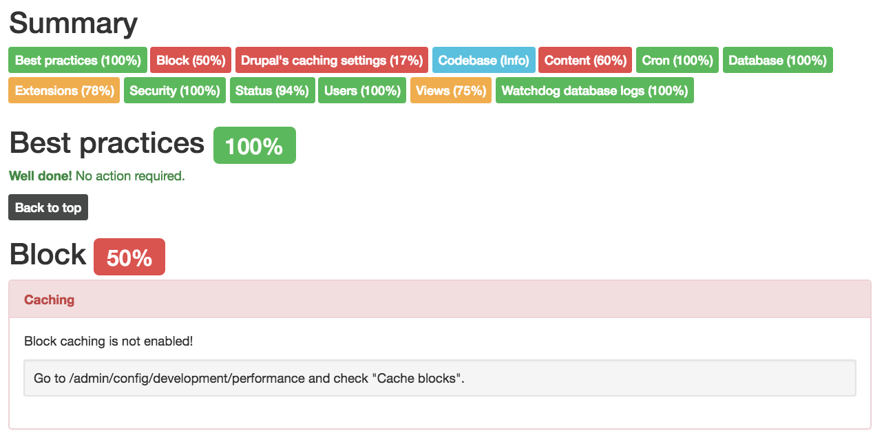Open the Status (94%) badge
Image resolution: width=884 pixels, height=442 pixels.
pyautogui.click(x=272, y=90)
